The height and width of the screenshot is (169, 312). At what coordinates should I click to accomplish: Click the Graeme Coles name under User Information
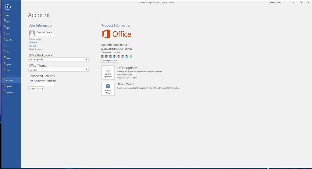point(44,32)
